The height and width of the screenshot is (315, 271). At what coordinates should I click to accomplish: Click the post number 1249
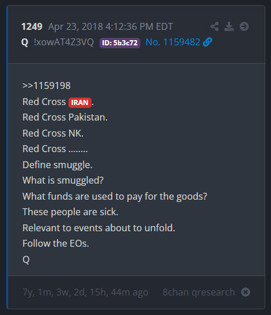(x=32, y=26)
